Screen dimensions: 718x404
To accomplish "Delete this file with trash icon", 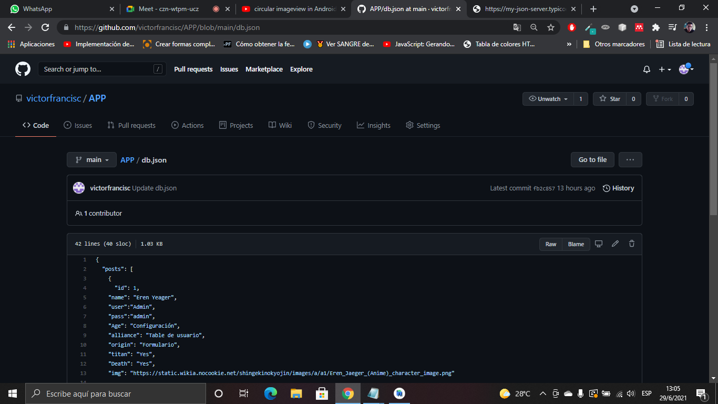I will click(632, 244).
